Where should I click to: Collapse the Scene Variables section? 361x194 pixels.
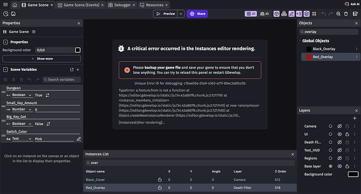pyautogui.click(x=6, y=70)
